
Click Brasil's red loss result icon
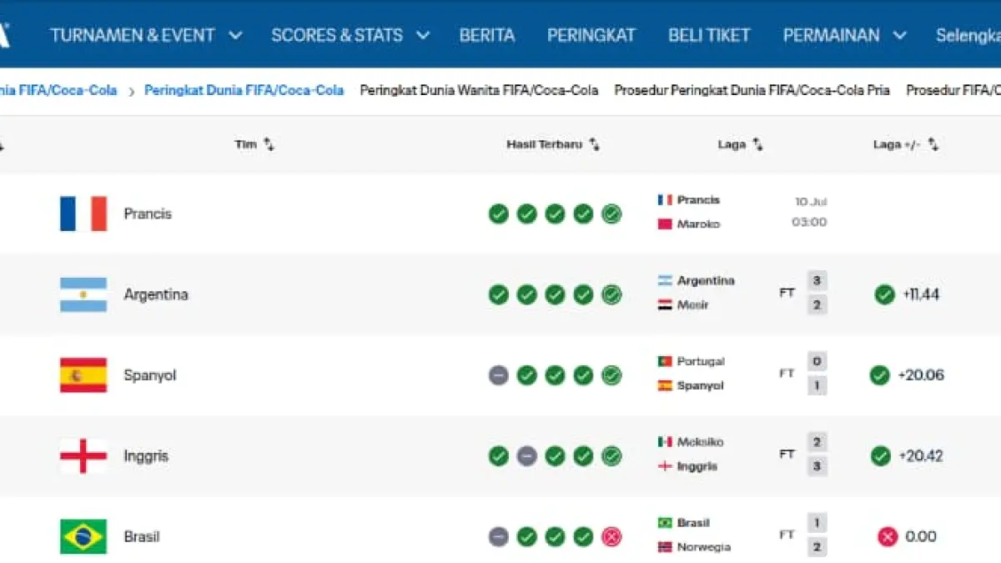(611, 536)
